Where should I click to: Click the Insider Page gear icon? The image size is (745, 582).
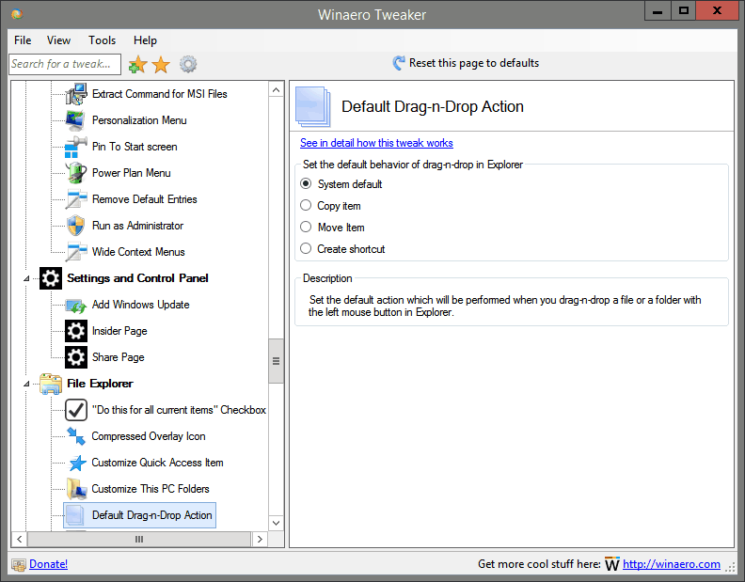(76, 331)
